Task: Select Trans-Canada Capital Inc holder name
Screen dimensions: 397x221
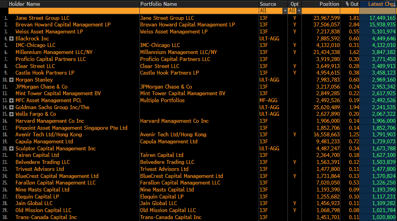Action: pyautogui.click(x=46, y=217)
